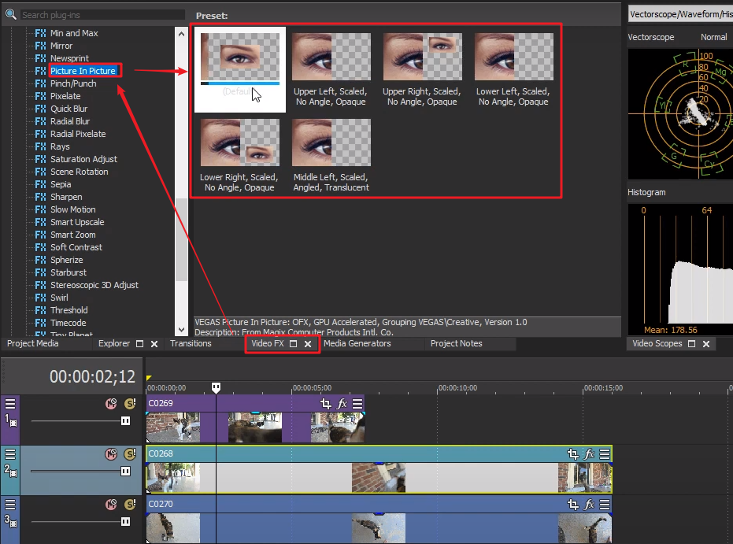Click the timeline playhead cursor marker

(216, 387)
